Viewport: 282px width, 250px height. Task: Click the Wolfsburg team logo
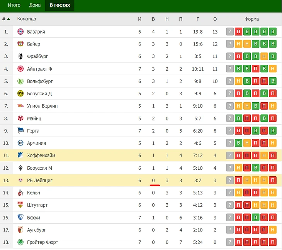pyautogui.click(x=20, y=81)
